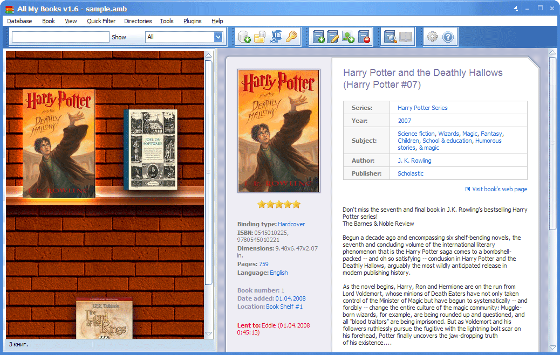Select Lord of the Rings book cover
560x355 pixels.
104,318
